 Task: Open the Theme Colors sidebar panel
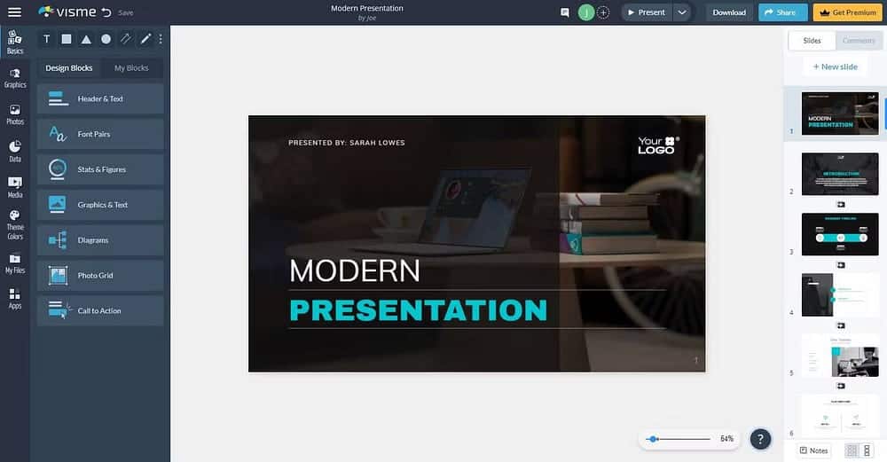tap(15, 225)
